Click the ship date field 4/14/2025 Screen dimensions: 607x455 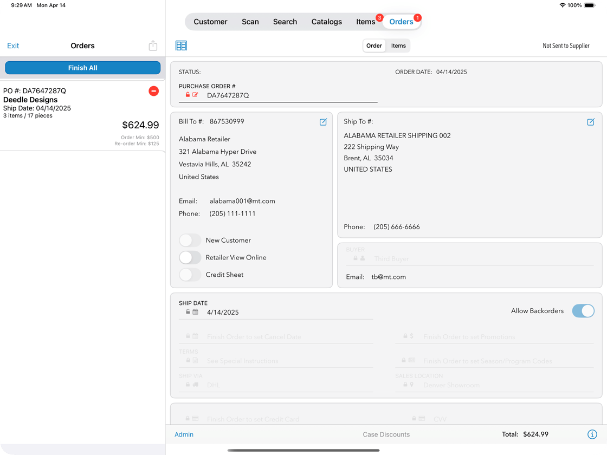click(276, 312)
